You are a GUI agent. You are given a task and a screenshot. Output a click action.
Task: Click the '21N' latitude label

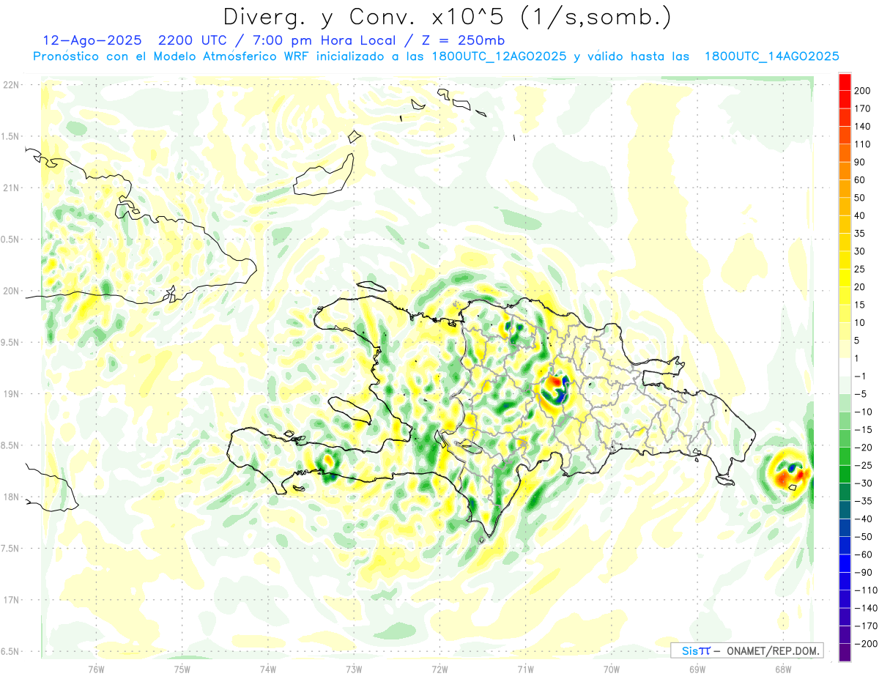point(11,188)
